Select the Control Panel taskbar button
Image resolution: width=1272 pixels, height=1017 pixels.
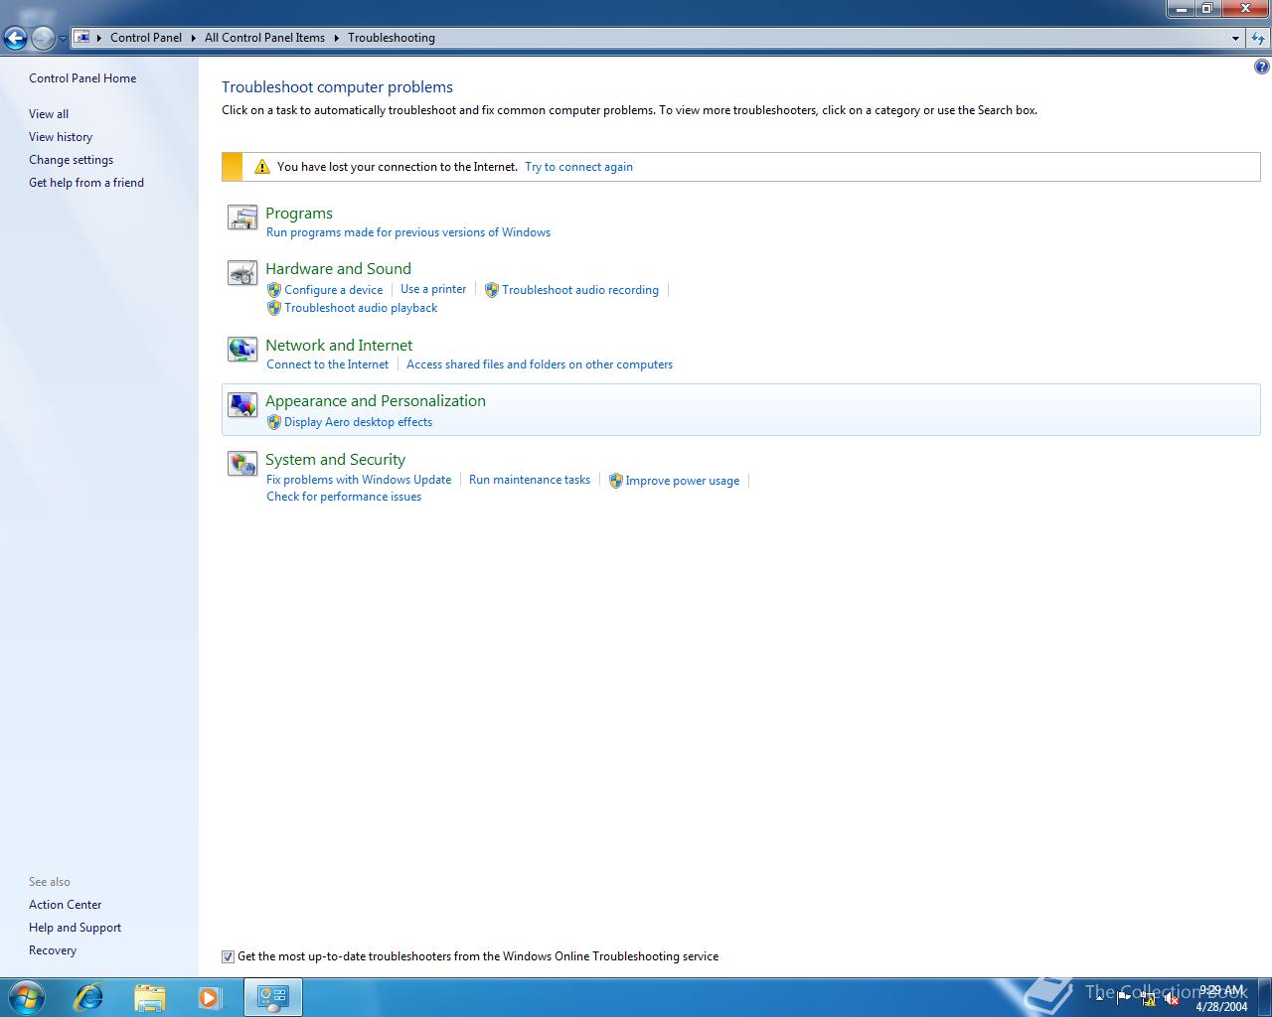point(272,996)
